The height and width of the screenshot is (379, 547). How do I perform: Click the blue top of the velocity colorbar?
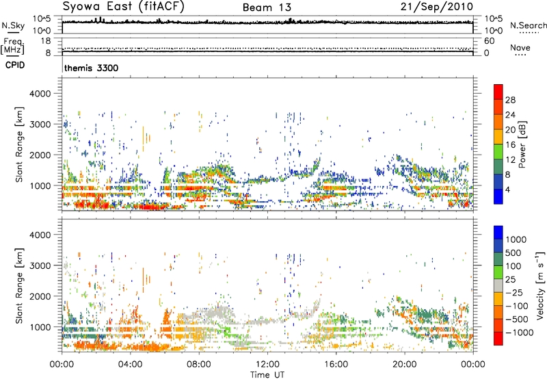point(498,233)
